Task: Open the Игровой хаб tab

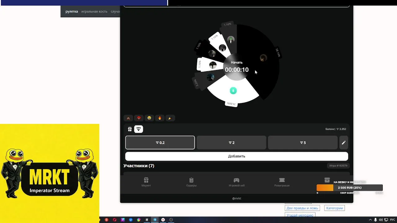Action: click(x=237, y=182)
